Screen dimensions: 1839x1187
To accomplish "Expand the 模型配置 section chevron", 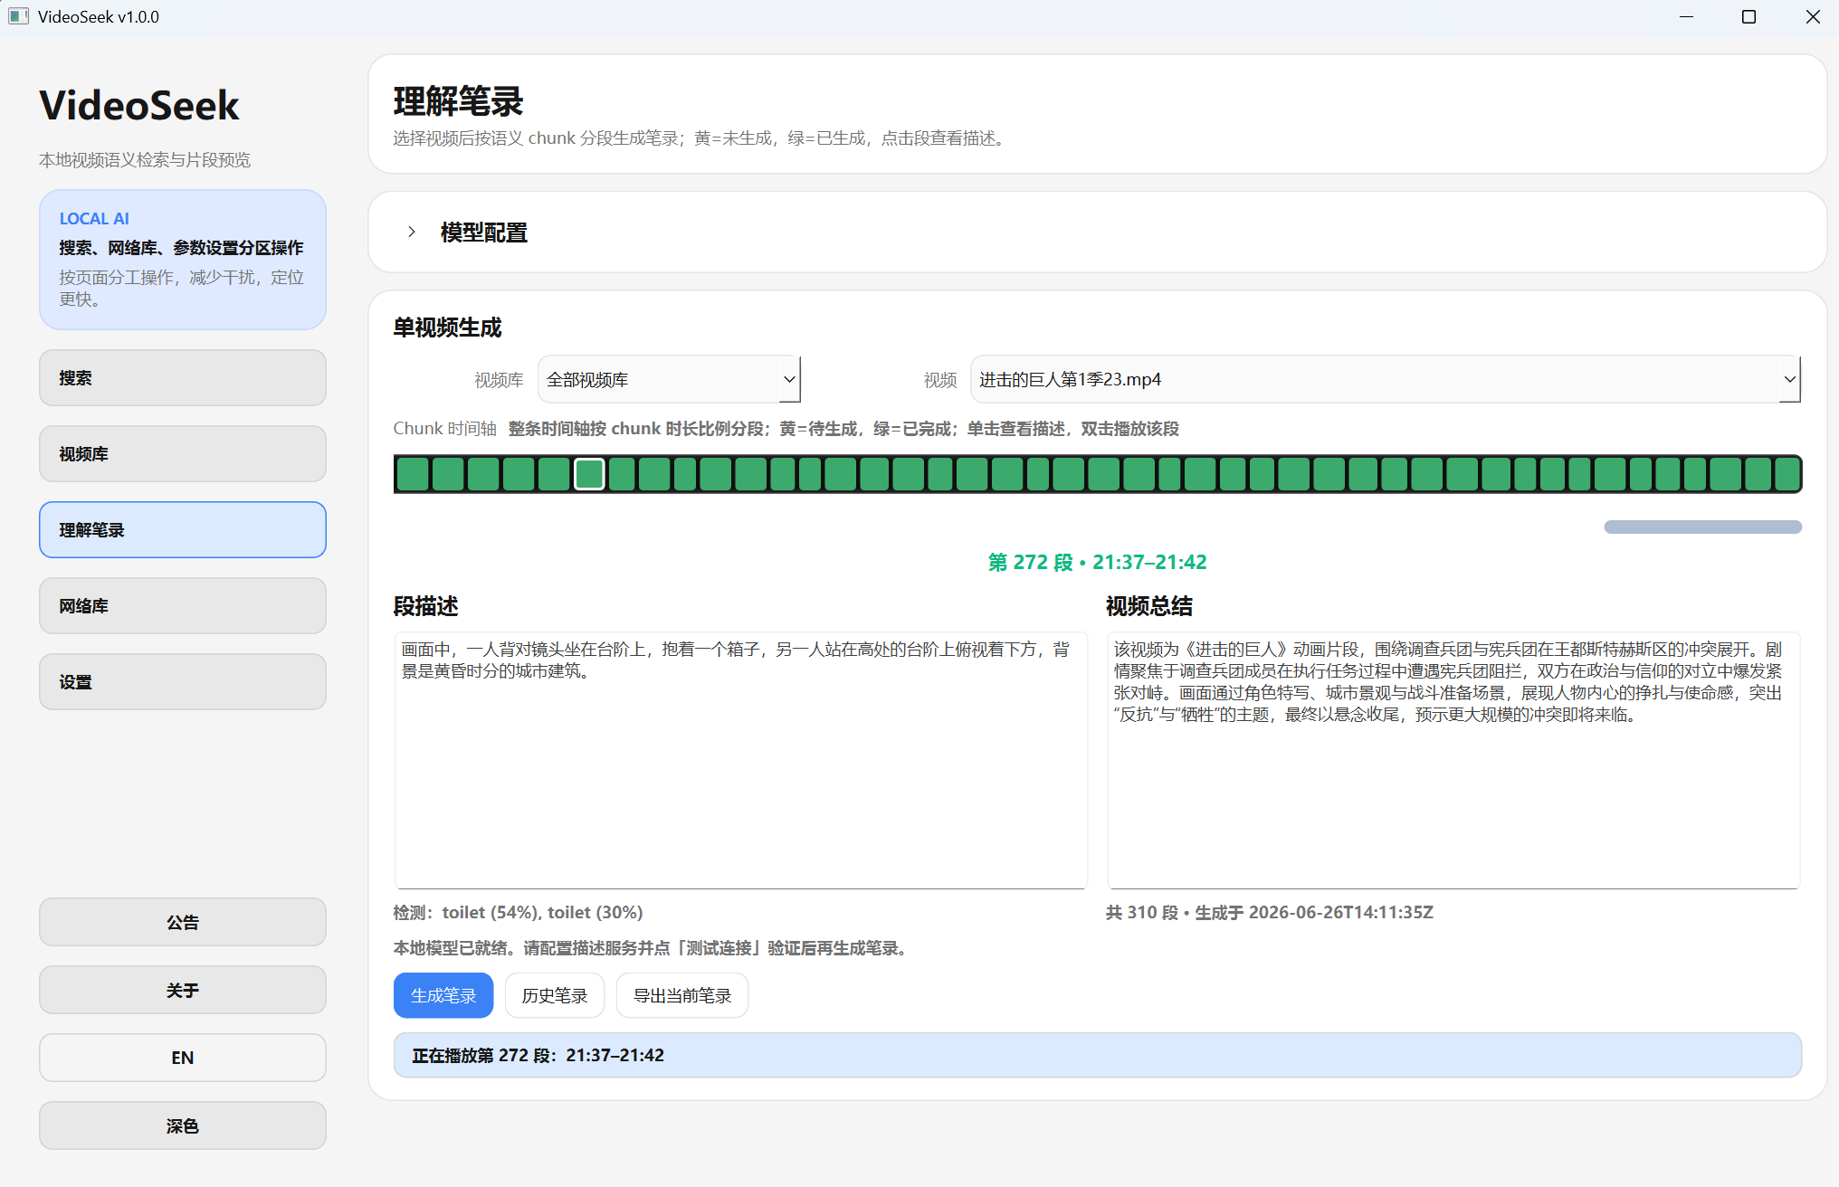I will coord(412,232).
